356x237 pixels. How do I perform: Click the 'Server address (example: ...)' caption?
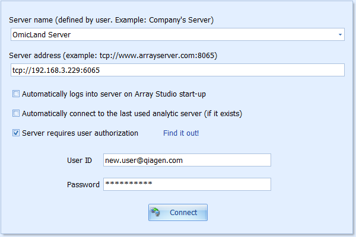(113, 56)
